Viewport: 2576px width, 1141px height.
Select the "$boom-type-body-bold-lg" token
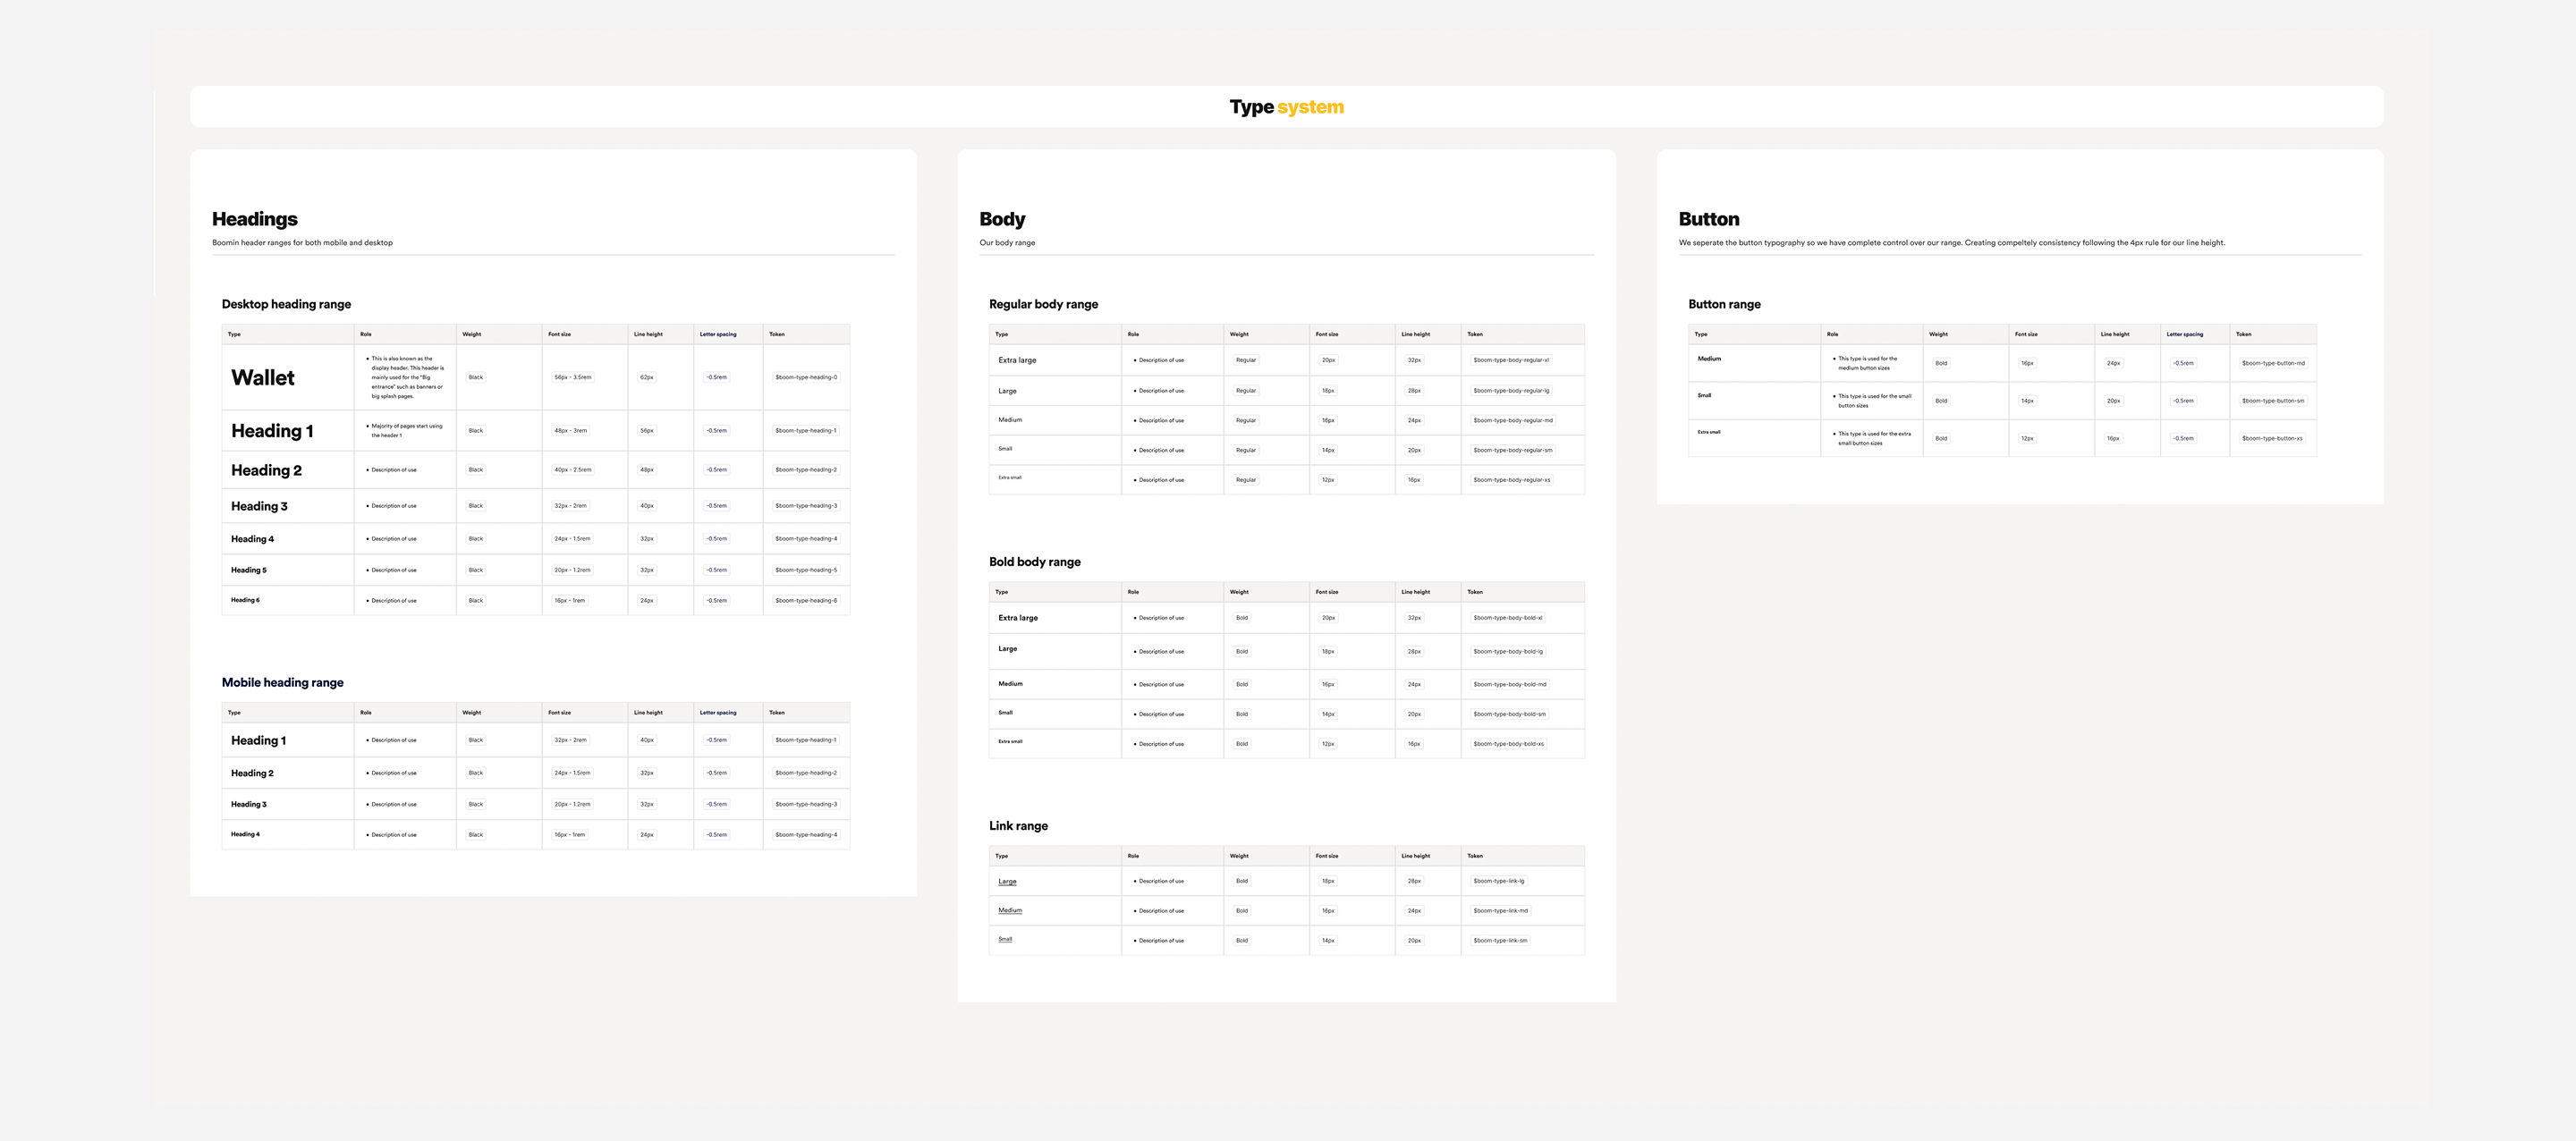click(1508, 651)
